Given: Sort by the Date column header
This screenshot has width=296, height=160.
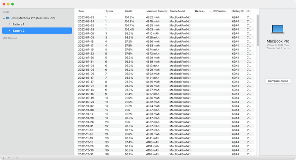Looking at the screenshot, I should 81,11.
